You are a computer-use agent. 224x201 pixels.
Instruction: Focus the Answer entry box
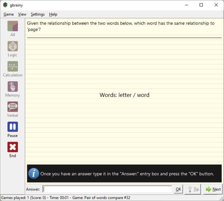107,189
